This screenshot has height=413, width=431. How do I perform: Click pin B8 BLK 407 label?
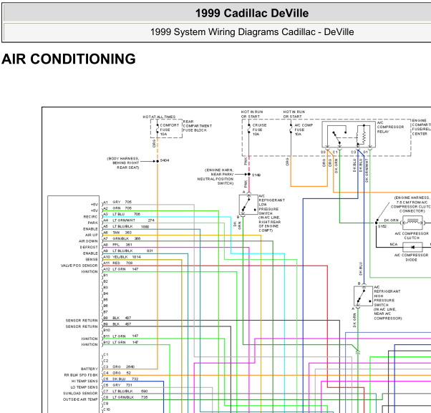[117, 318]
